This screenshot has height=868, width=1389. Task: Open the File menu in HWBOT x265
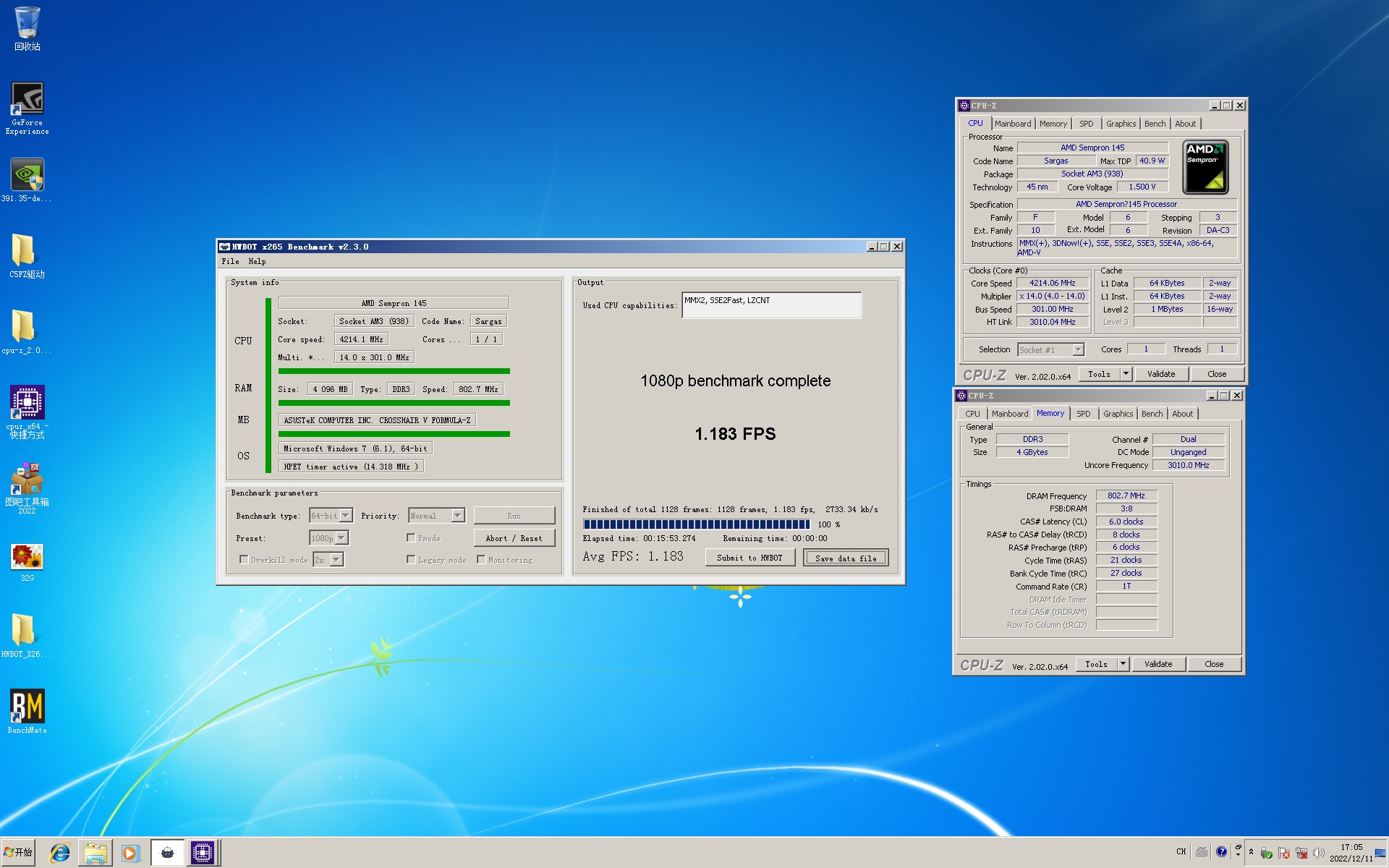pyautogui.click(x=230, y=262)
